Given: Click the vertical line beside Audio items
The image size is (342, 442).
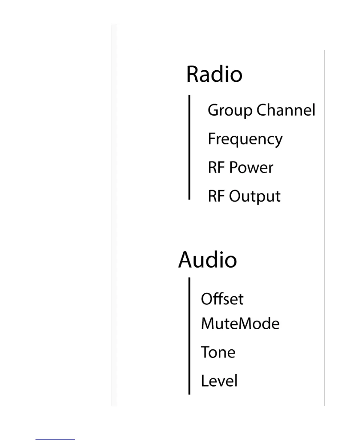Looking at the screenshot, I should [189, 336].
